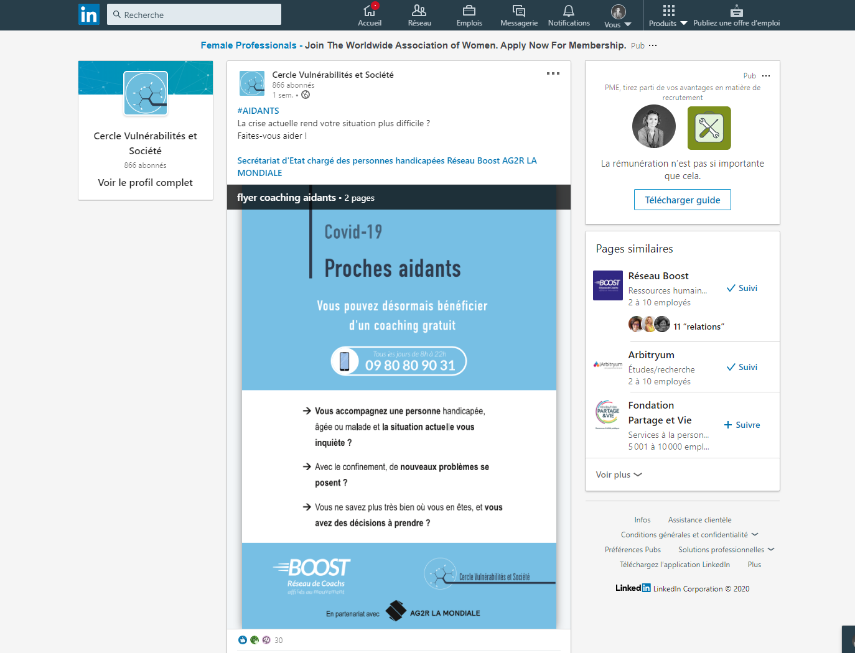Image resolution: width=855 pixels, height=653 pixels.
Task: Click Téléchargez l'application LinkedIn
Action: tap(675, 565)
